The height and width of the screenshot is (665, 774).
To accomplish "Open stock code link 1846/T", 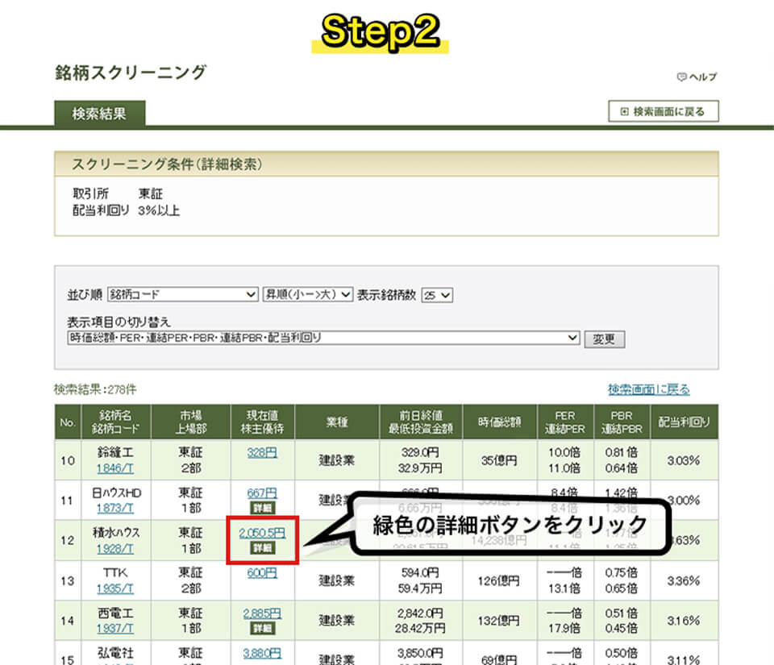I will point(115,468).
